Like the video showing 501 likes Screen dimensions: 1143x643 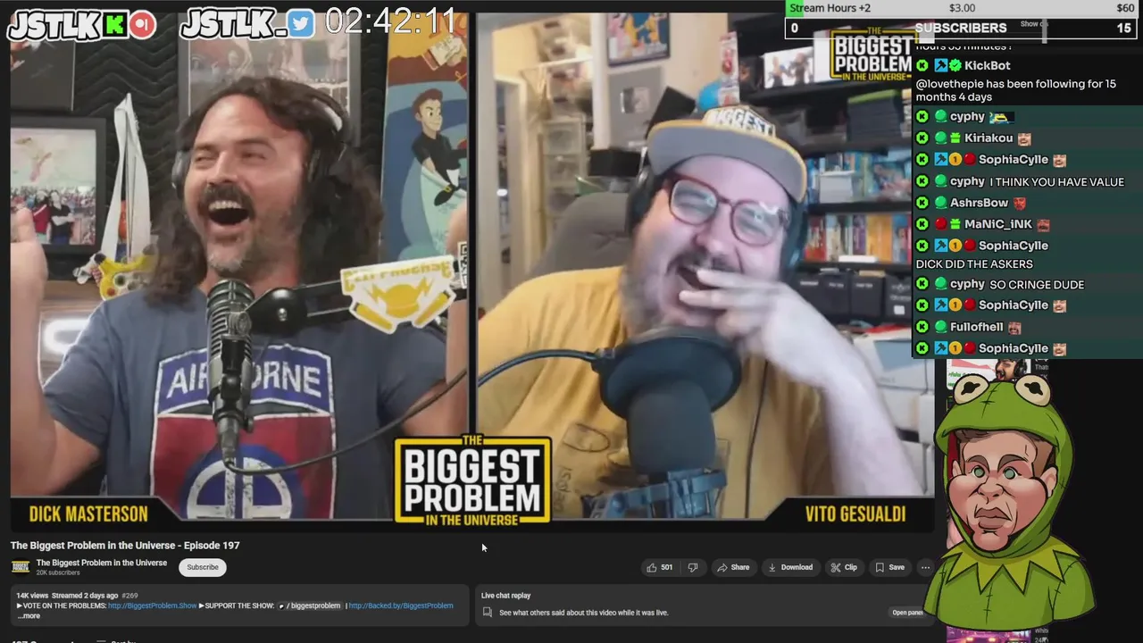coord(659,567)
